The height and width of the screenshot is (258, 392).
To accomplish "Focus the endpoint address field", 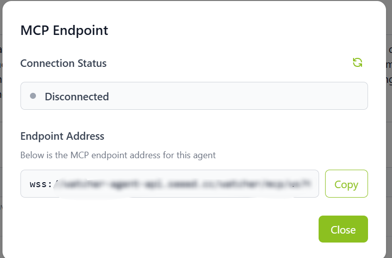I will pos(170,184).
